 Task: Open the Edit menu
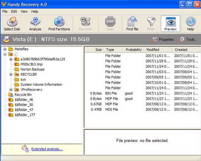click(14, 11)
